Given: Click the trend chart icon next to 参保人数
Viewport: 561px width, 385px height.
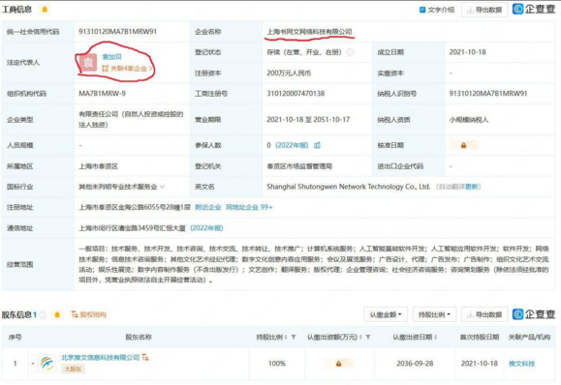Looking at the screenshot, I should tap(317, 145).
